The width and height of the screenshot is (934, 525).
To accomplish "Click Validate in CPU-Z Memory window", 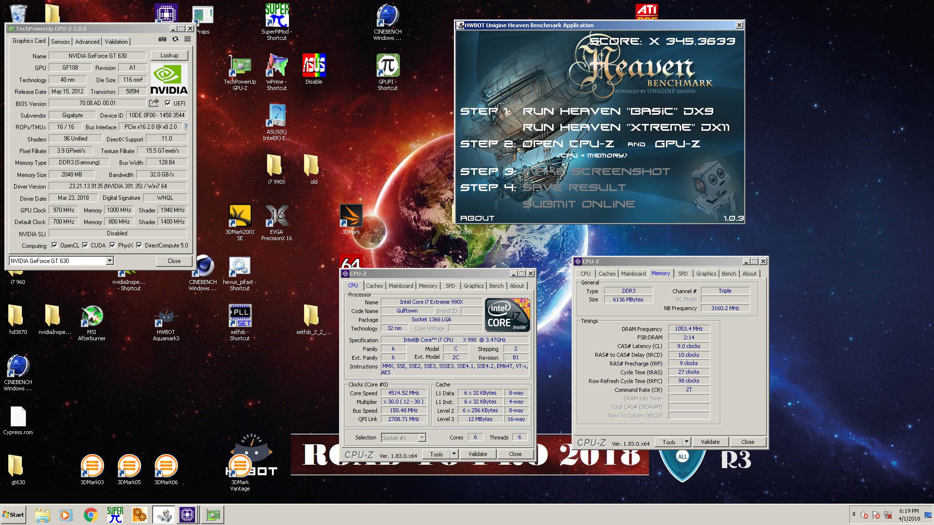I will [x=710, y=442].
